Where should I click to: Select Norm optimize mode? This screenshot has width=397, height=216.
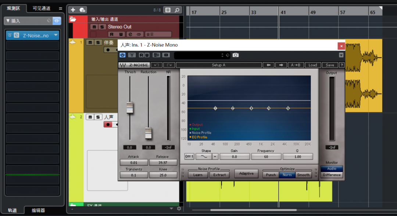coord(287,175)
